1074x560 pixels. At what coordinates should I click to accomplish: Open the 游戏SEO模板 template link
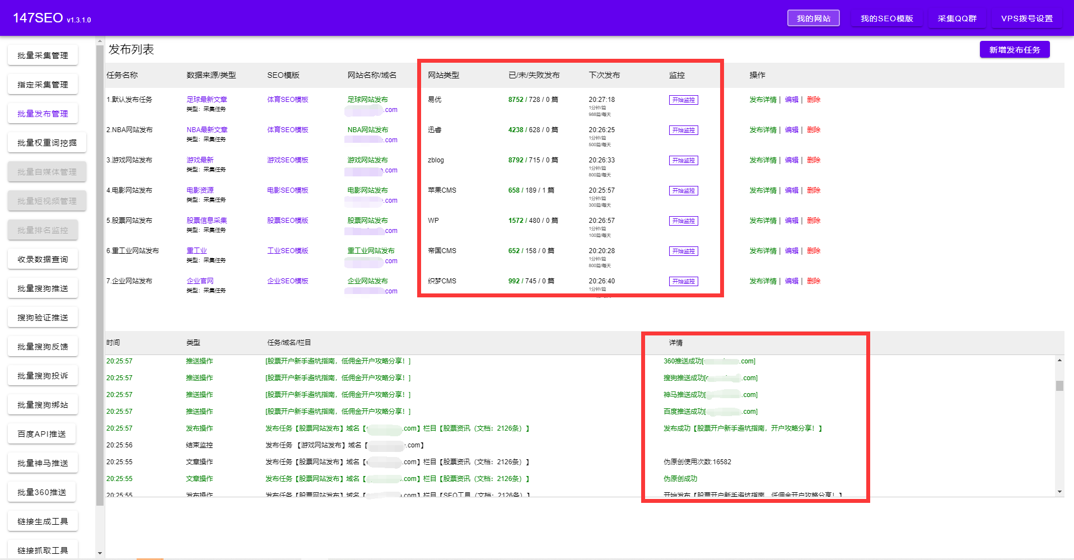coord(288,160)
